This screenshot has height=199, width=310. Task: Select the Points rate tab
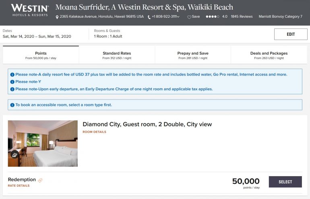tap(41, 55)
